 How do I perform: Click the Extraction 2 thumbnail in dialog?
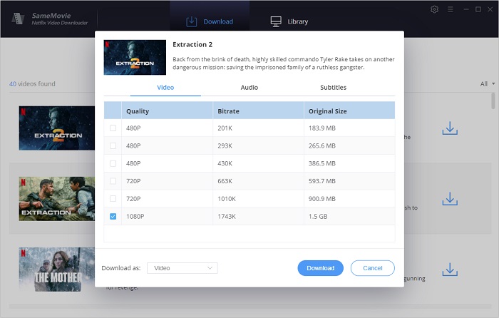tap(135, 57)
